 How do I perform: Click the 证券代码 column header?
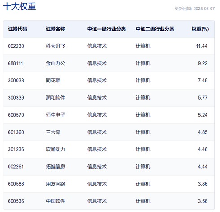pyautogui.click(x=17, y=29)
